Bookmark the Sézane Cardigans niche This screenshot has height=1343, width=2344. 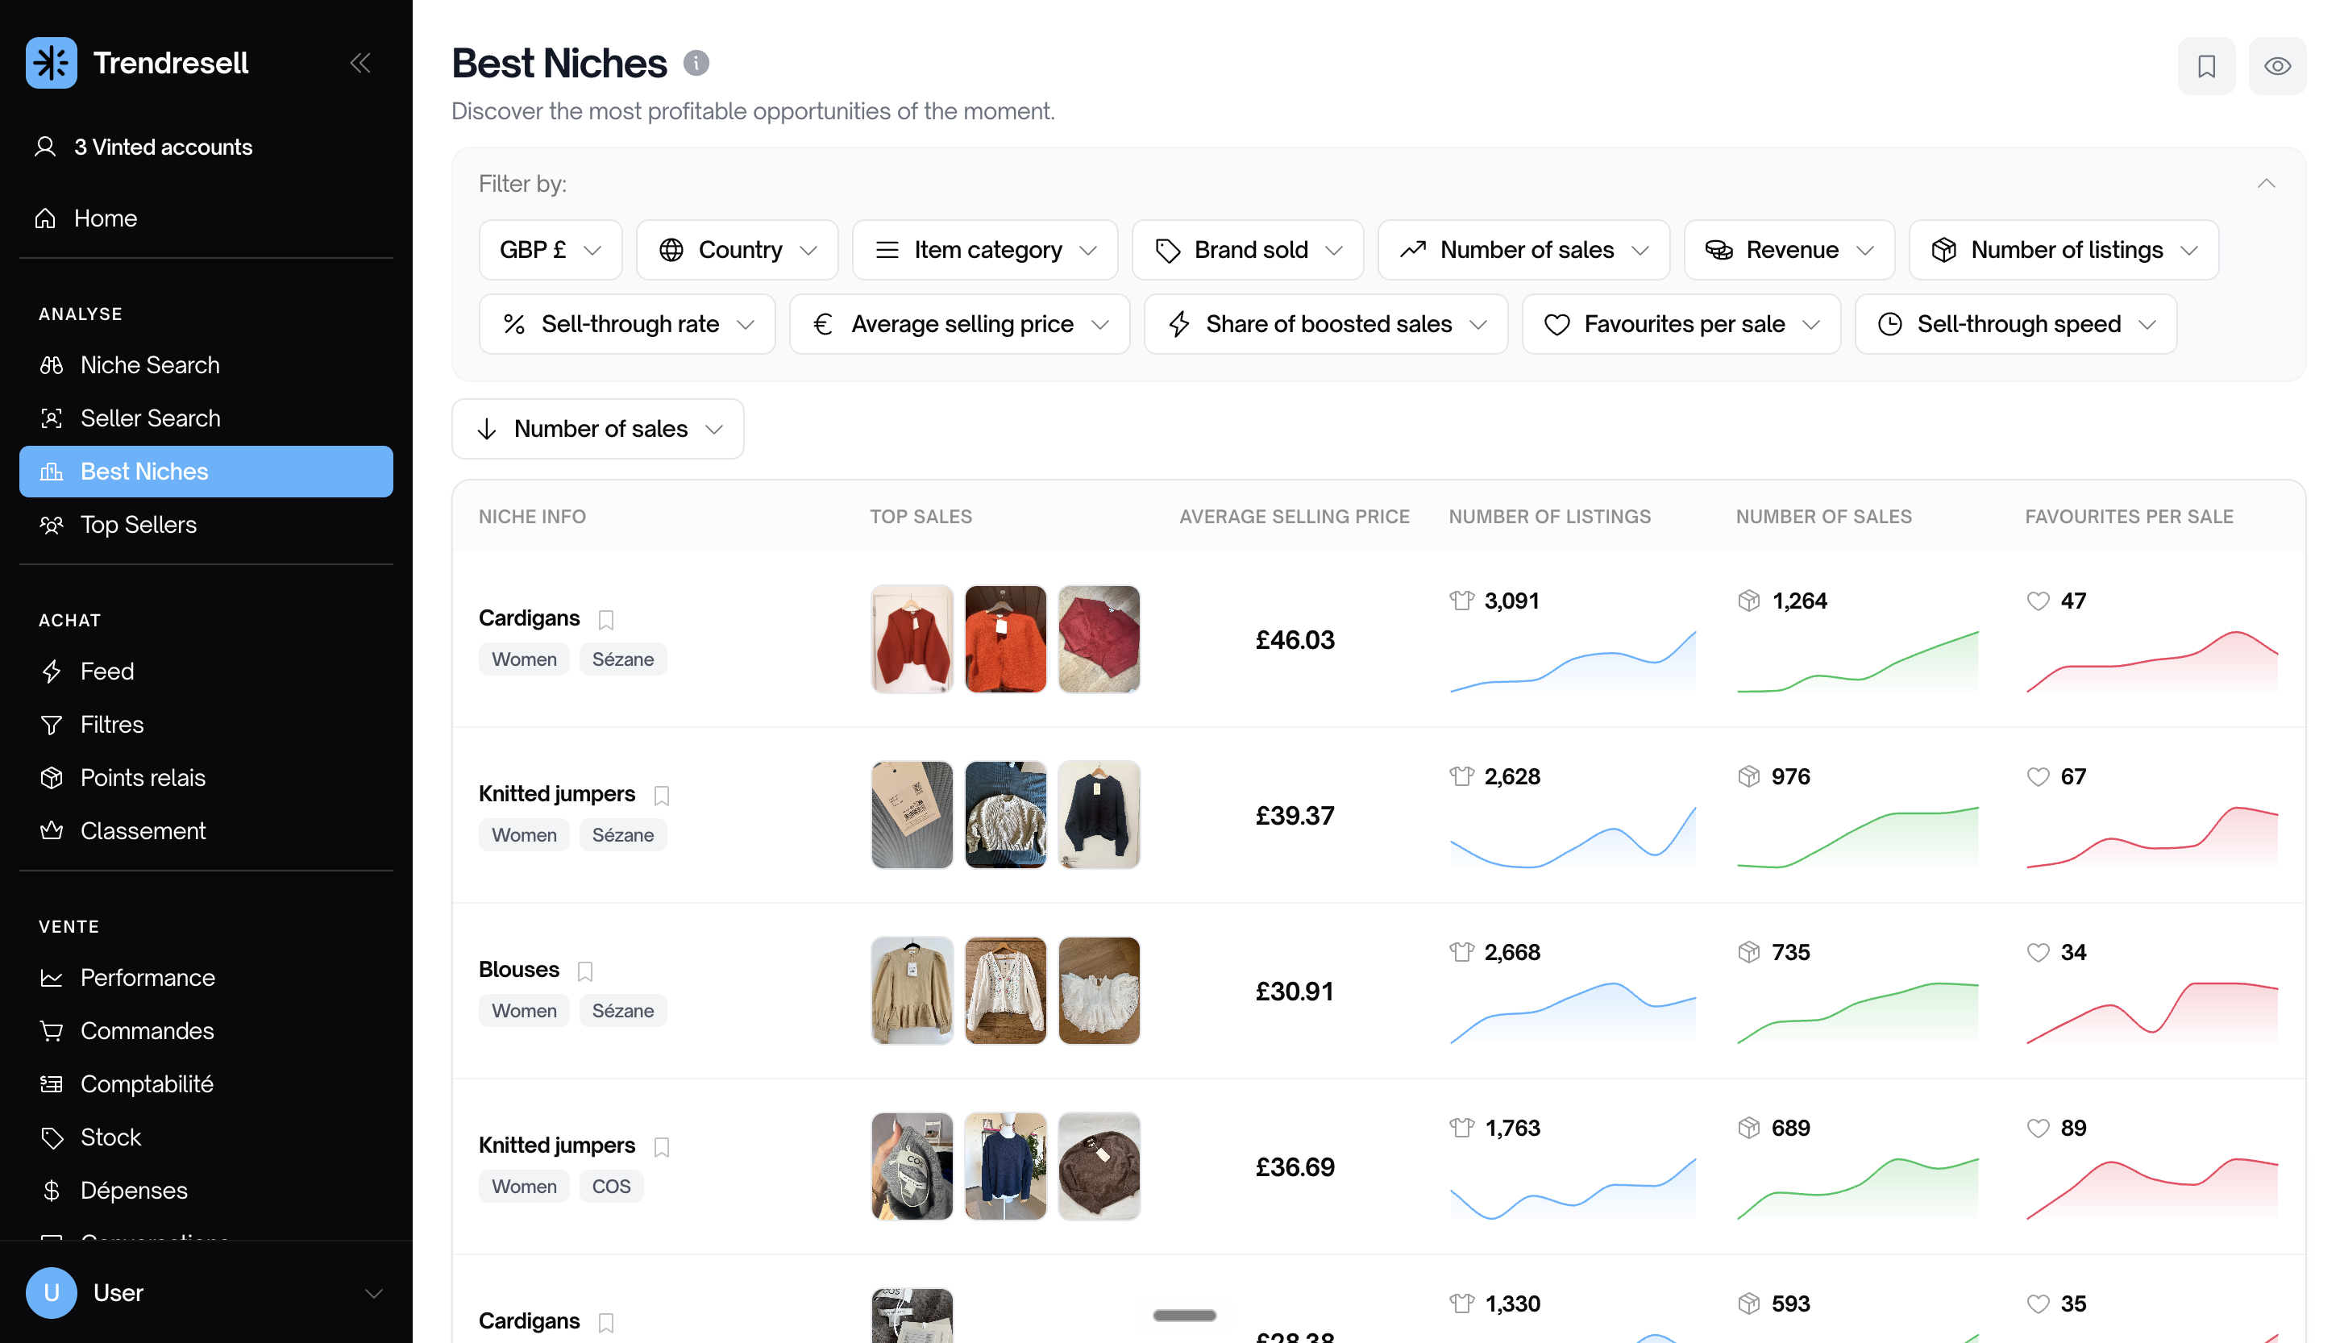[x=606, y=619]
